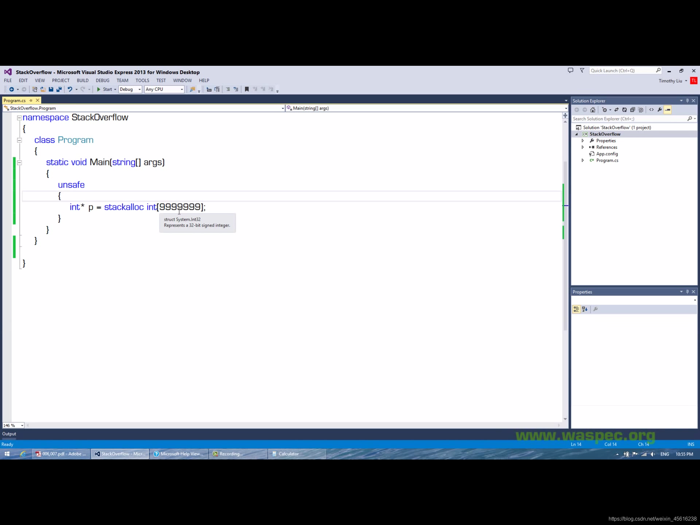This screenshot has width=700, height=525.
Task: Open the Start button dropdown arrow
Action: 115,89
